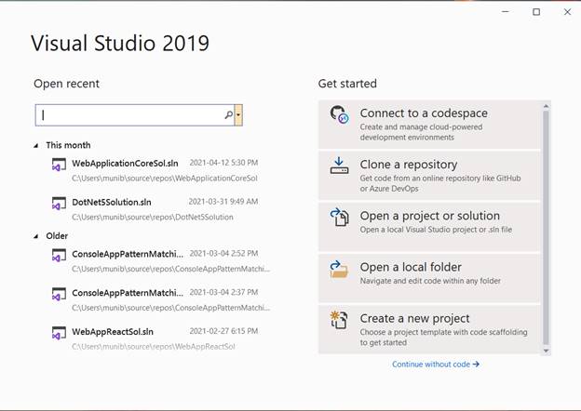Image resolution: width=581 pixels, height=411 pixels.
Task: Click the Get started heading
Action: [347, 84]
